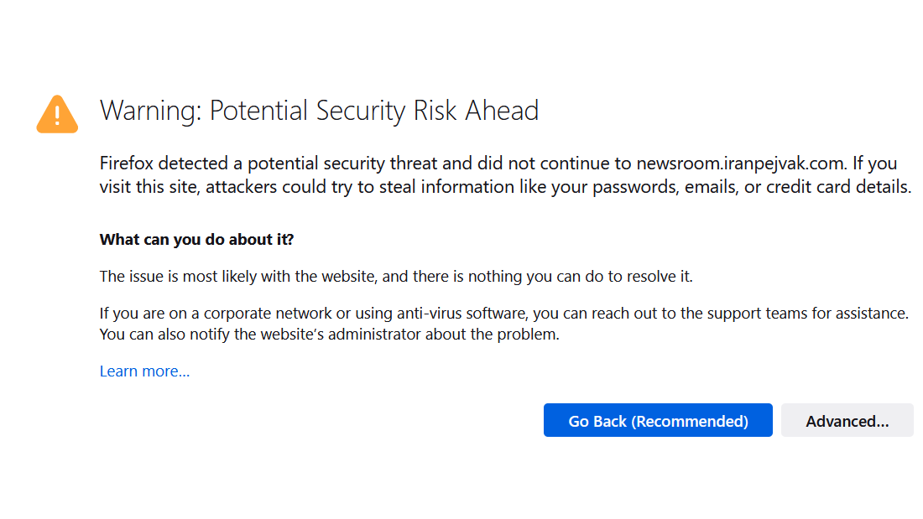This screenshot has height=519, width=923.
Task: Click "nothing you can do to resolve it"
Action: click(586, 276)
